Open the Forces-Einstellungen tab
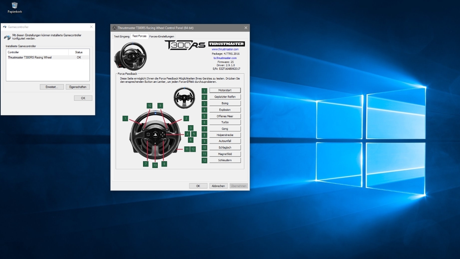The width and height of the screenshot is (460, 259). [x=162, y=36]
